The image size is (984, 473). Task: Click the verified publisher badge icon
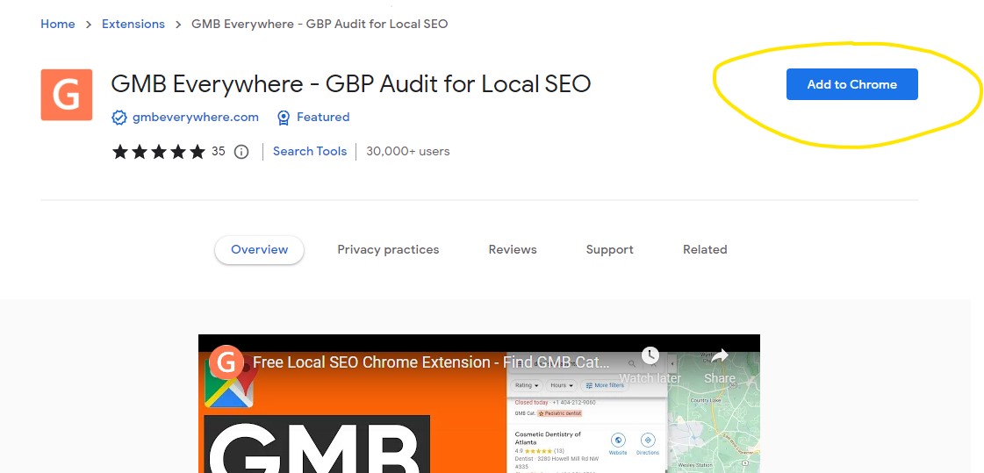coord(119,118)
